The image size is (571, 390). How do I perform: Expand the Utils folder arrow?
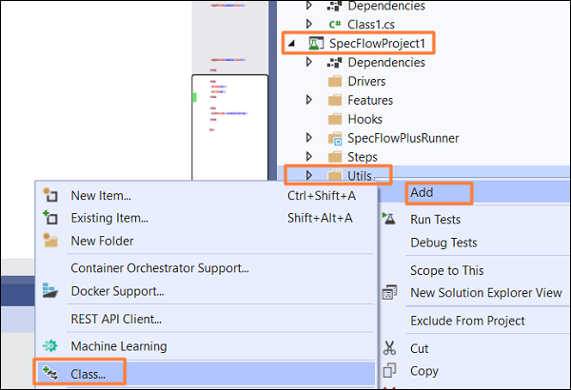point(308,175)
